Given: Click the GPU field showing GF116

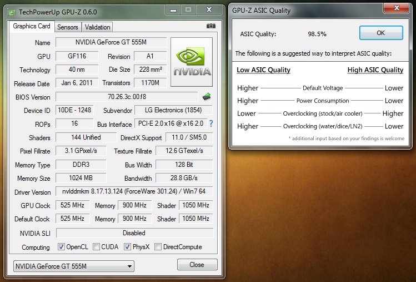Looking at the screenshot, I should (x=77, y=56).
